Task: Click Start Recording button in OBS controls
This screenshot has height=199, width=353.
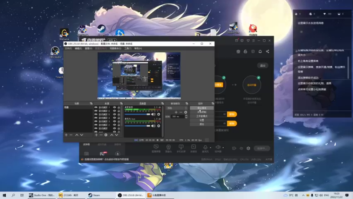Action: point(202,112)
